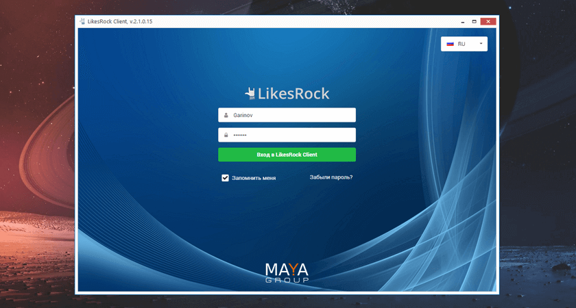Click the Russian flag icon
576x308 pixels.
click(x=450, y=44)
